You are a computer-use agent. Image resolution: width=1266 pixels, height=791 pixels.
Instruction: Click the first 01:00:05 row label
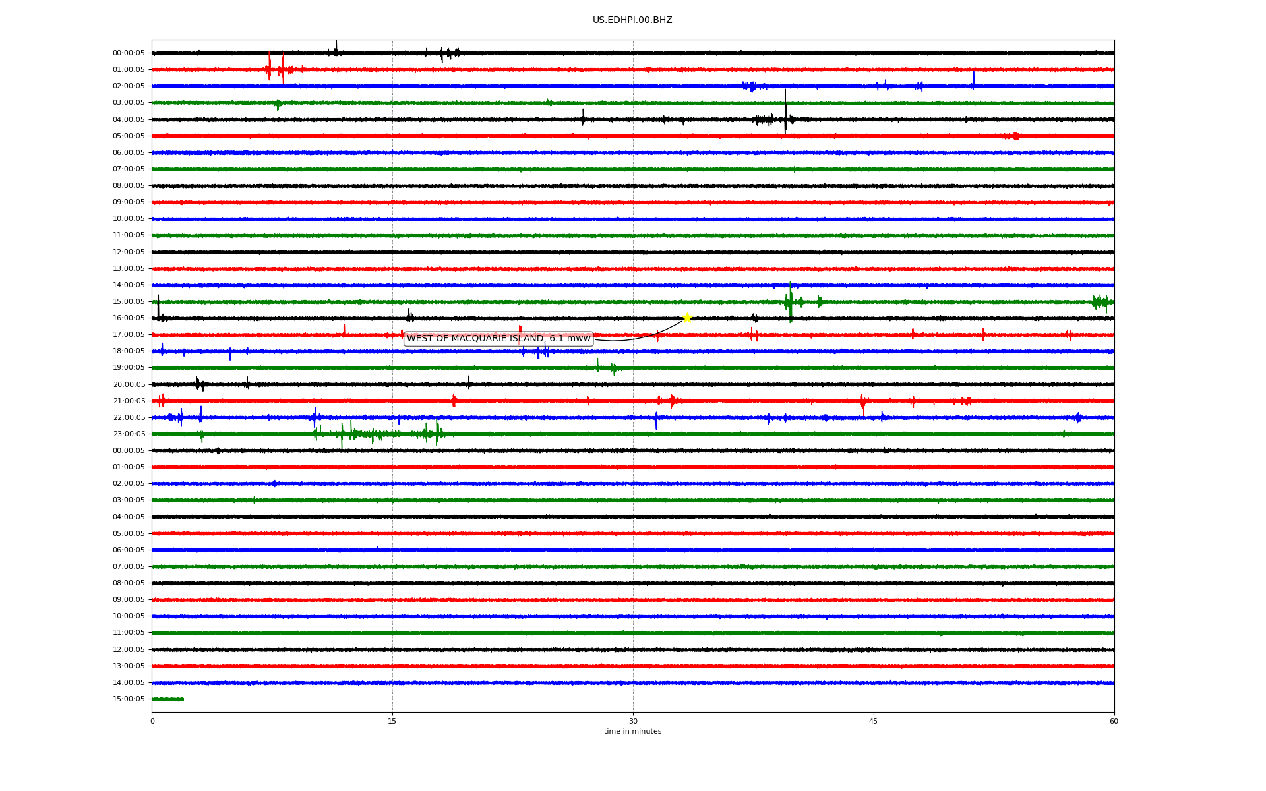[129, 70]
